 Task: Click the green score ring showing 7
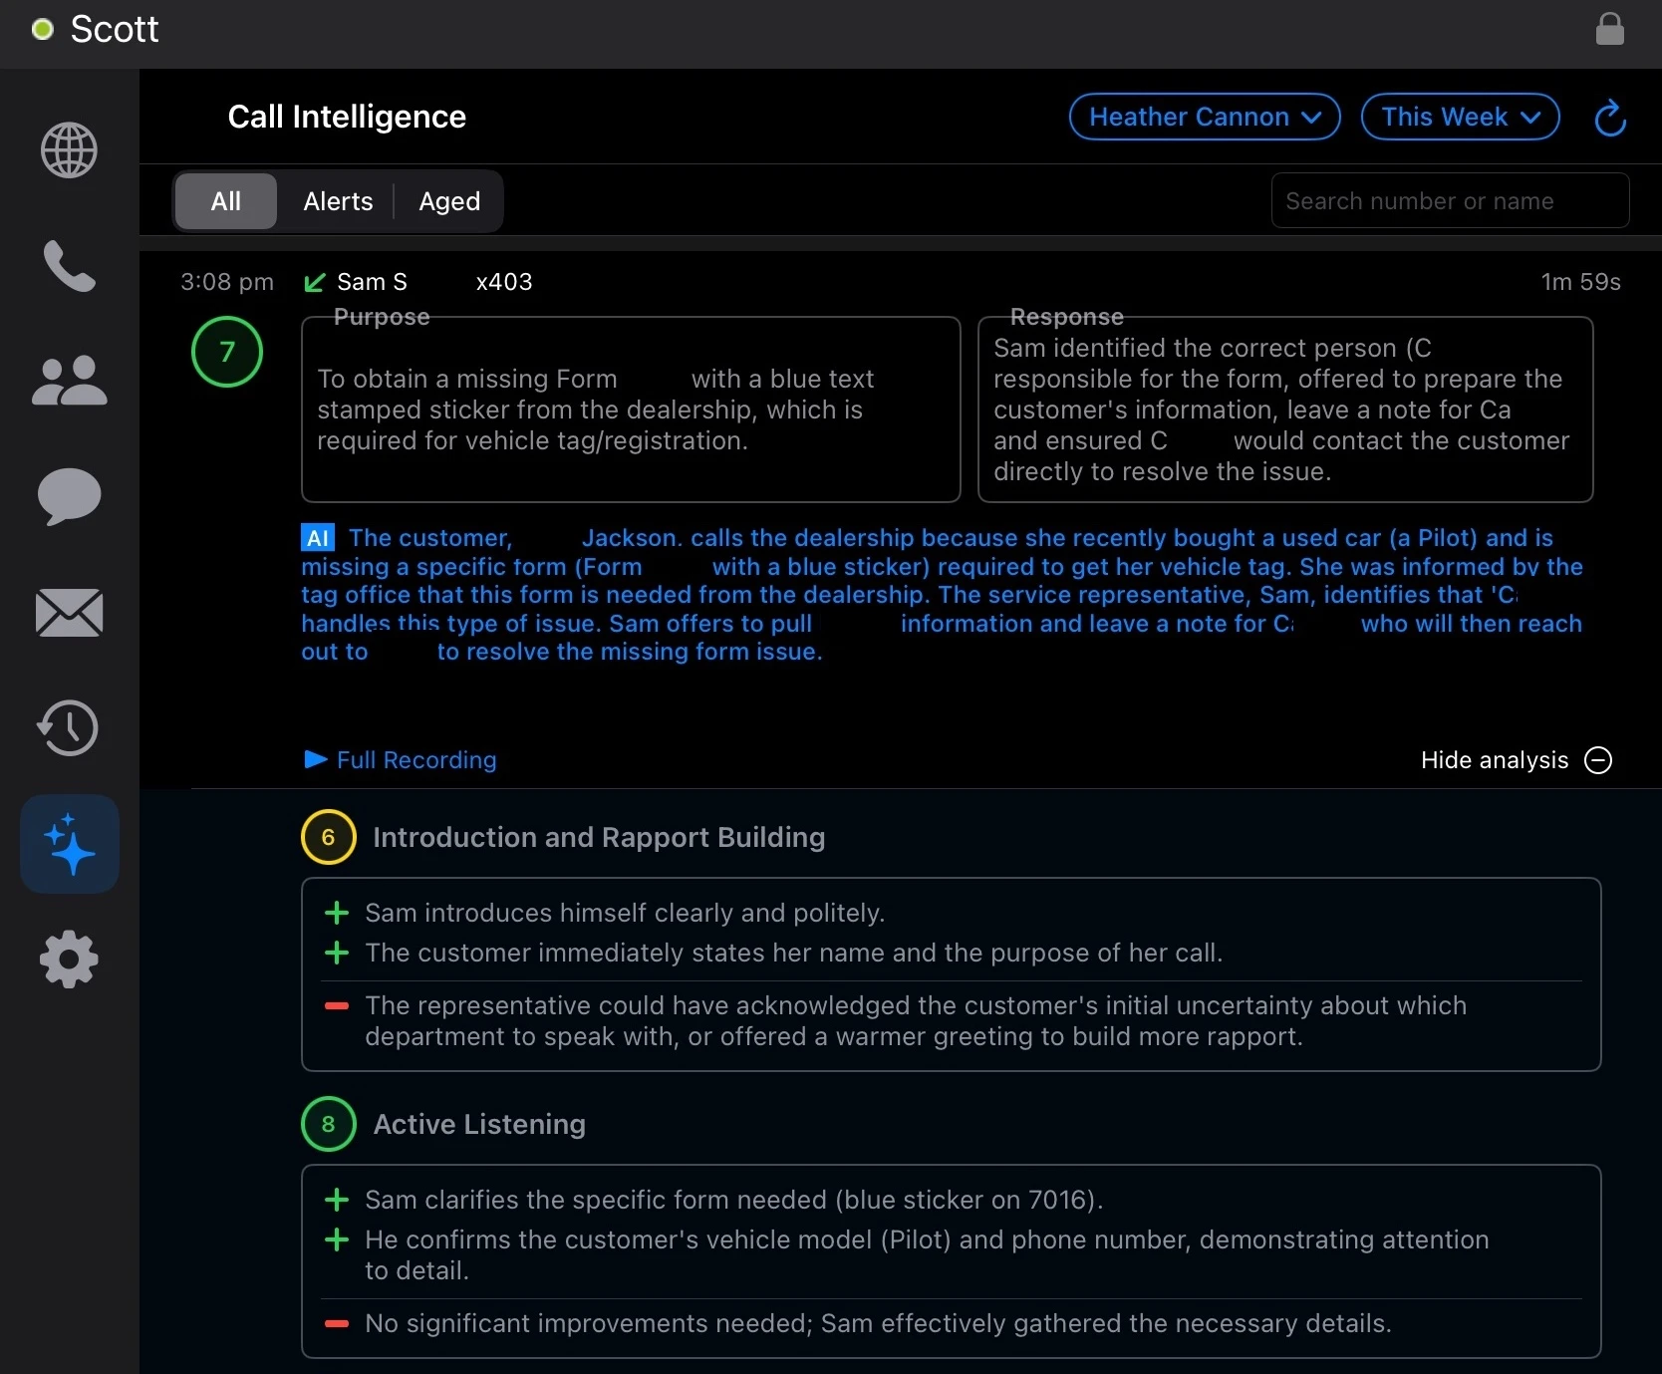[x=225, y=352]
